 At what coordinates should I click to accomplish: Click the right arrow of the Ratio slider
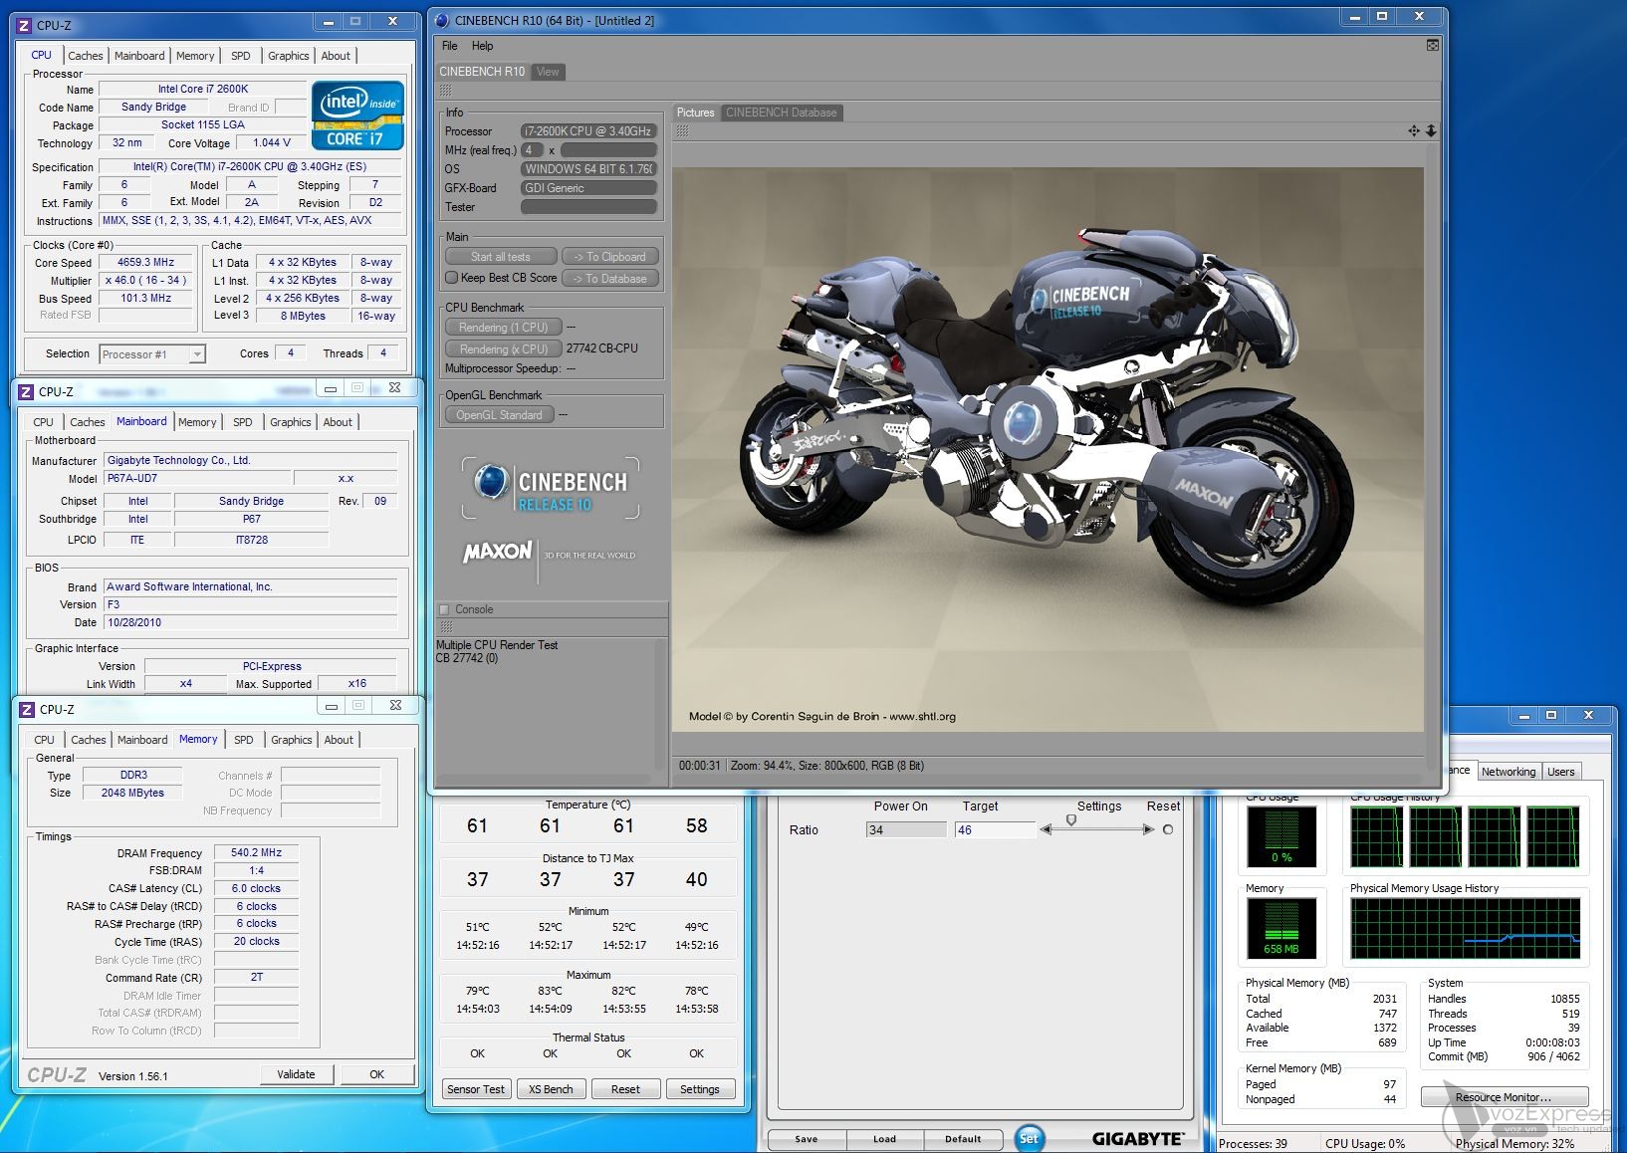[x=1148, y=829]
